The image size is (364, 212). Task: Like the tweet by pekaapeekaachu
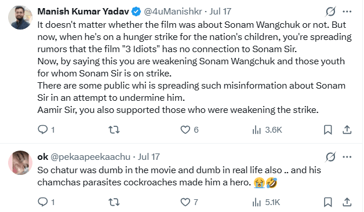[189, 202]
